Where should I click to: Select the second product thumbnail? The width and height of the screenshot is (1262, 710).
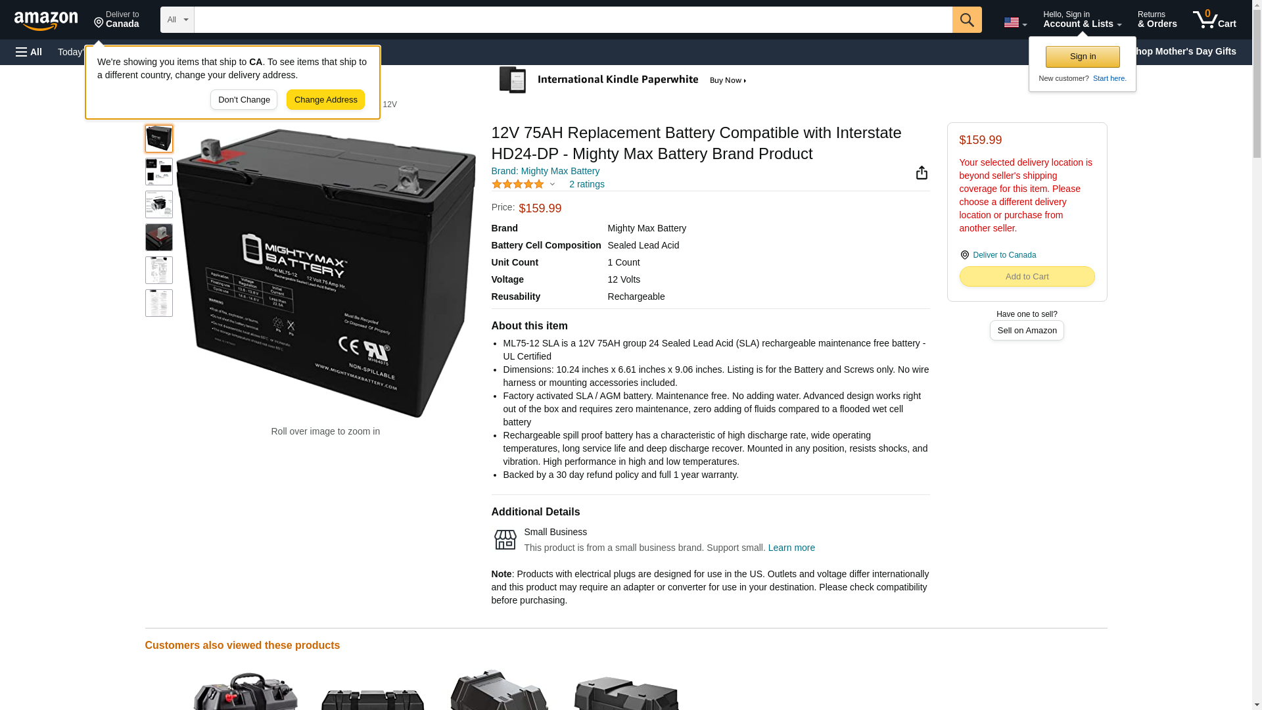[159, 172]
